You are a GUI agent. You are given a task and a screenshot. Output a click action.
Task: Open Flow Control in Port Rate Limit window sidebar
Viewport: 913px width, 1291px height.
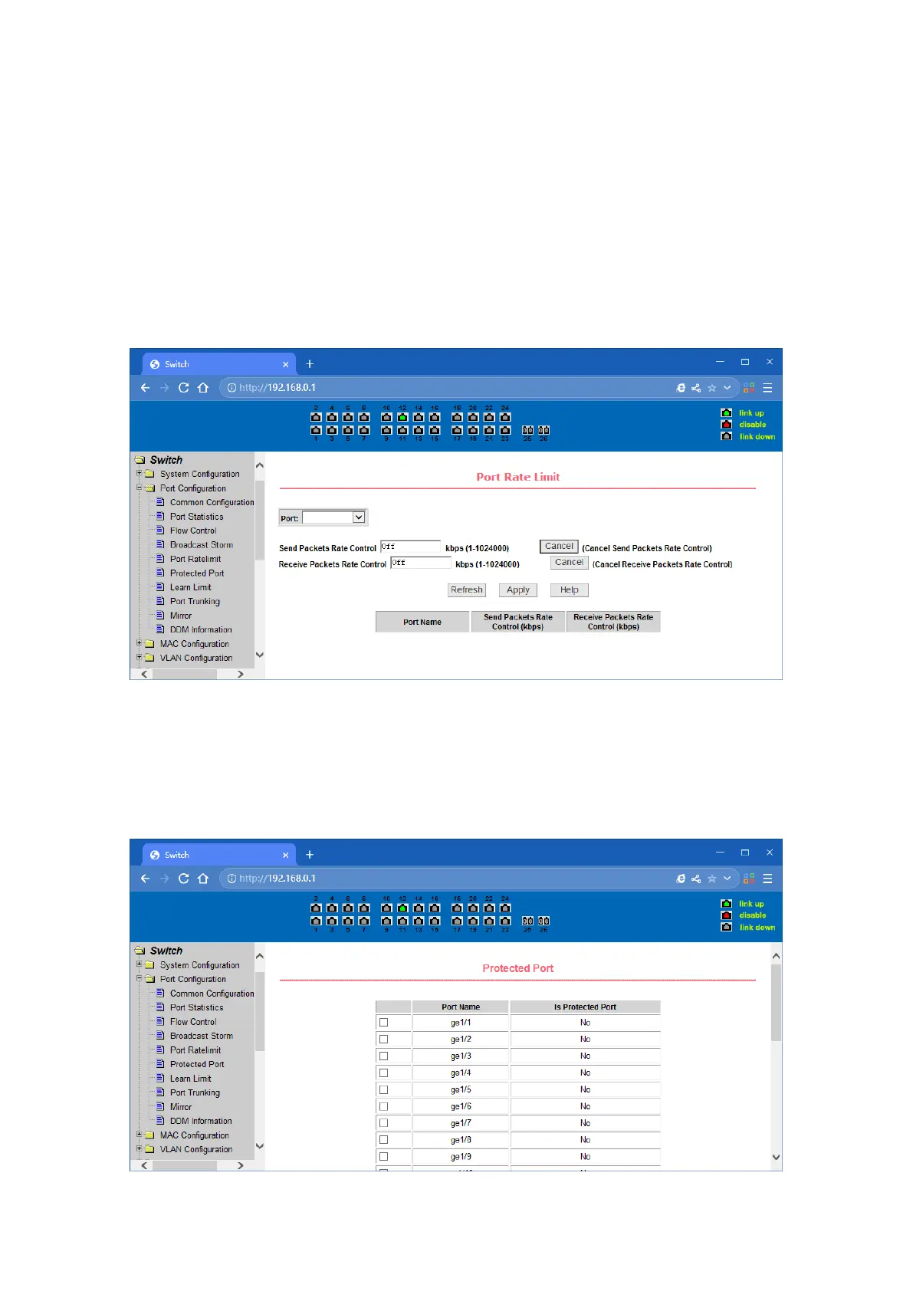[x=193, y=531]
